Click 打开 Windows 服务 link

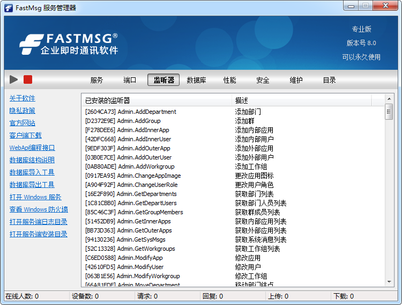pyautogui.click(x=35, y=197)
